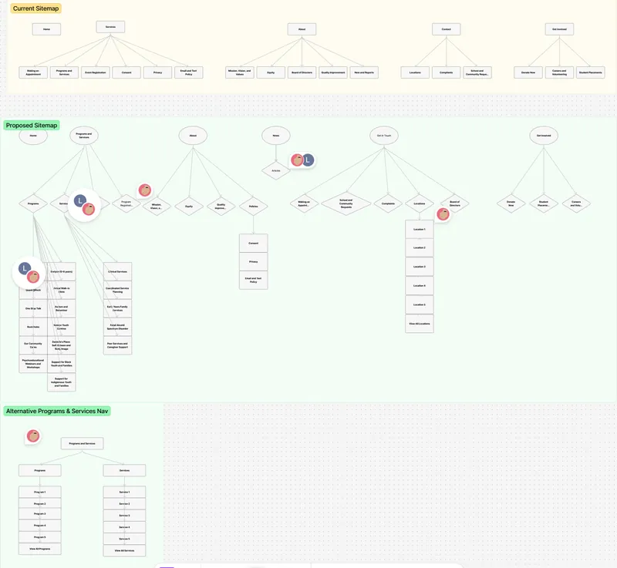Select the Articles diamond node

276,170
